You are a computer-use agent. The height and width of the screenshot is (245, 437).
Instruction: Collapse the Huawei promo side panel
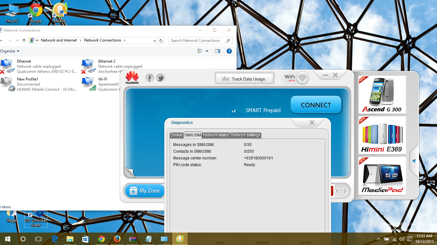tap(414, 161)
